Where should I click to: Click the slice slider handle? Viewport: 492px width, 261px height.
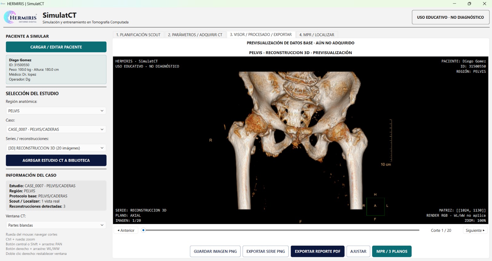143,230
